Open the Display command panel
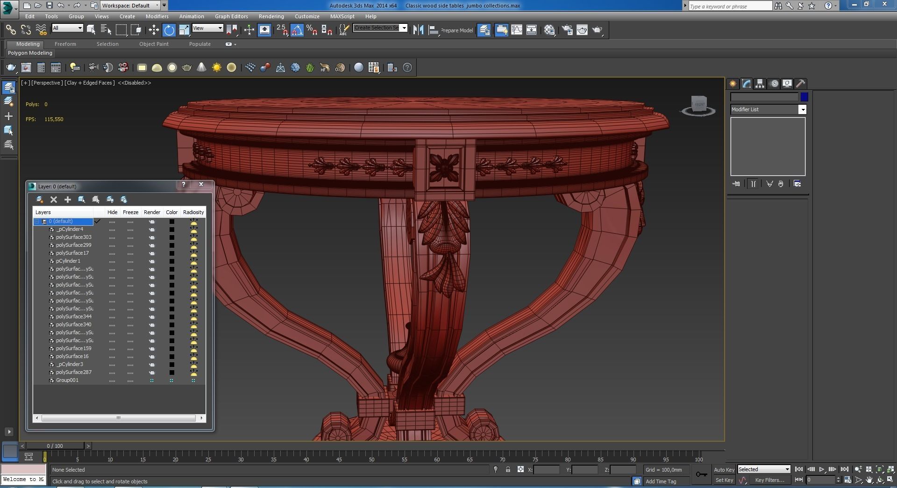Image resolution: width=897 pixels, height=488 pixels. [787, 84]
